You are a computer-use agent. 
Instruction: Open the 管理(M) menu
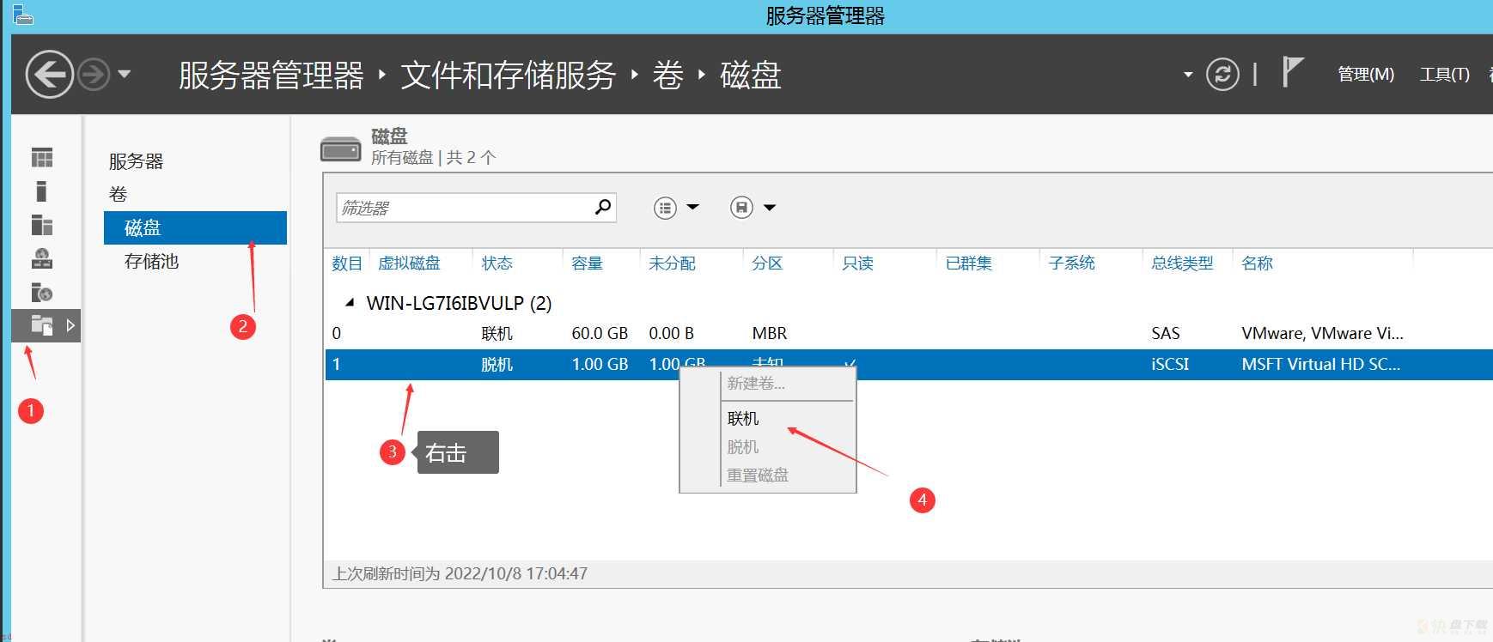coord(1366,75)
